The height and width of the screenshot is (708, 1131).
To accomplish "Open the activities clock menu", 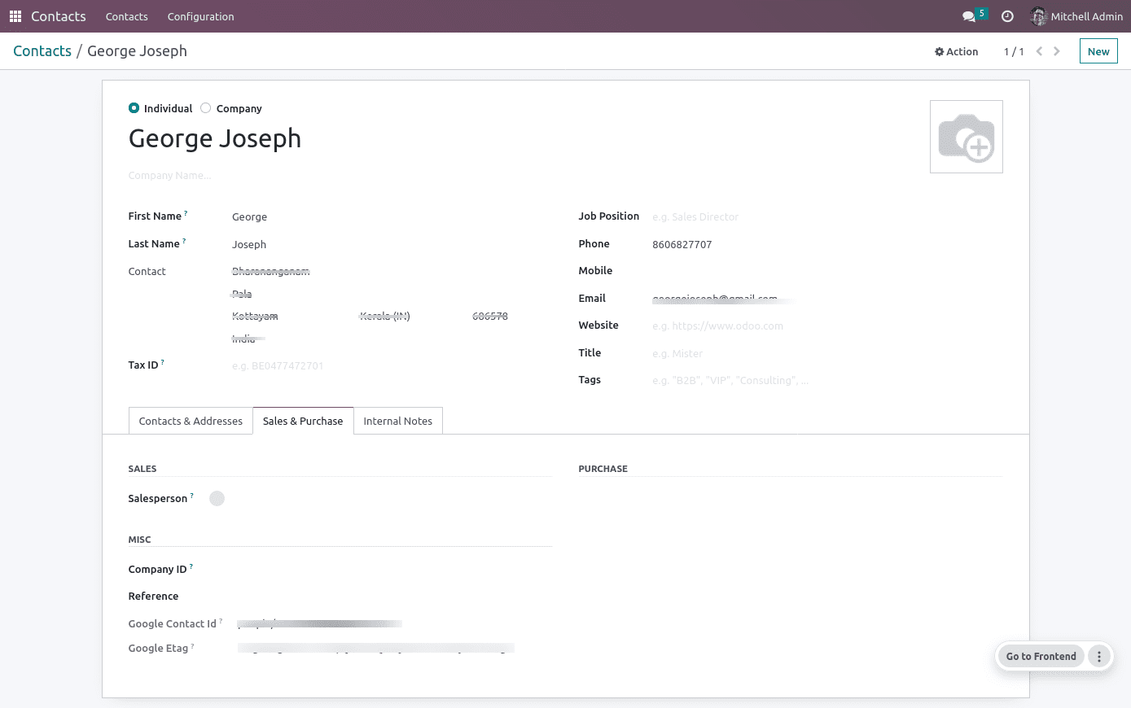I will click(x=1007, y=16).
